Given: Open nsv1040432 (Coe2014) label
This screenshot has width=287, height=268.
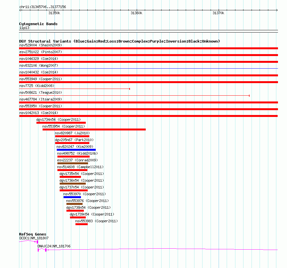Looking at the screenshot, I should pos(39,72).
